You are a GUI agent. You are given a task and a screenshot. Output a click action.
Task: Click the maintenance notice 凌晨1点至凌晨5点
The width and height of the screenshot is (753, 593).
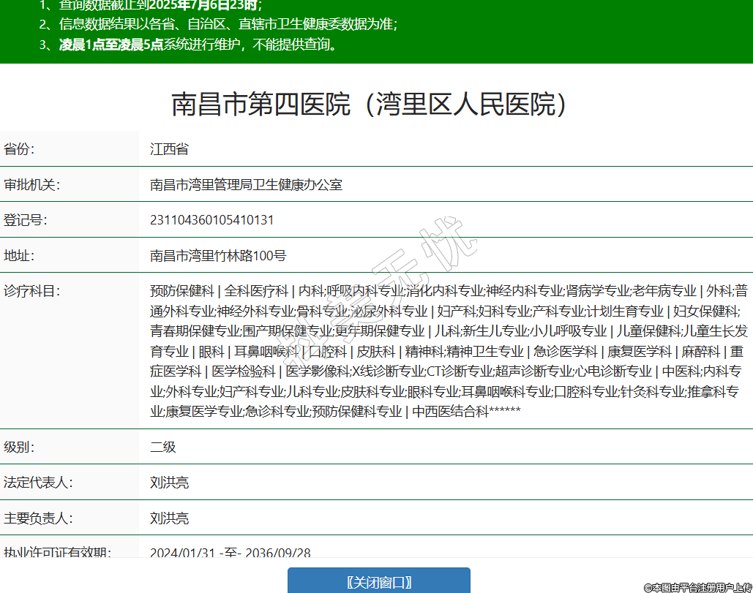111,45
